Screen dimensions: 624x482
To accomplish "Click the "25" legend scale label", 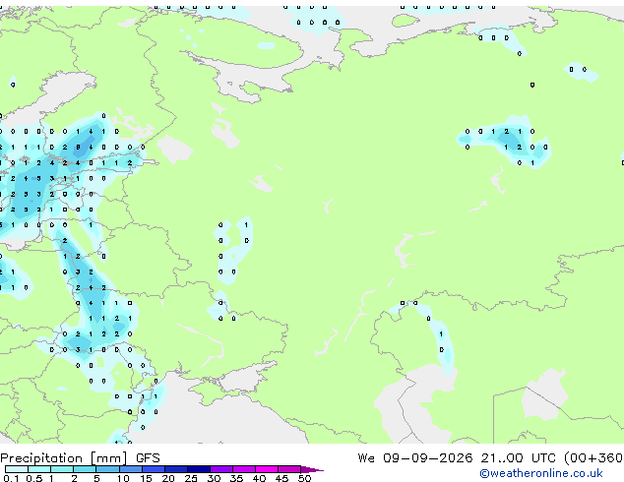I will point(191,478).
